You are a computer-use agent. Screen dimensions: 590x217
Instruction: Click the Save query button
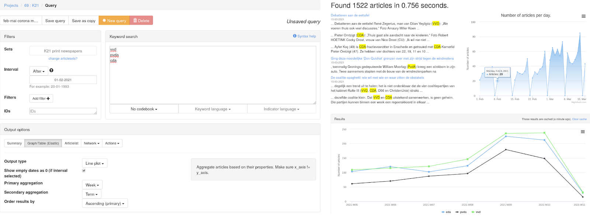pos(55,21)
